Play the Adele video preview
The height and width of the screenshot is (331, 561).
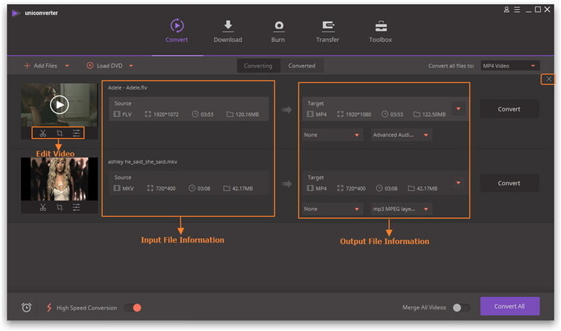59,105
